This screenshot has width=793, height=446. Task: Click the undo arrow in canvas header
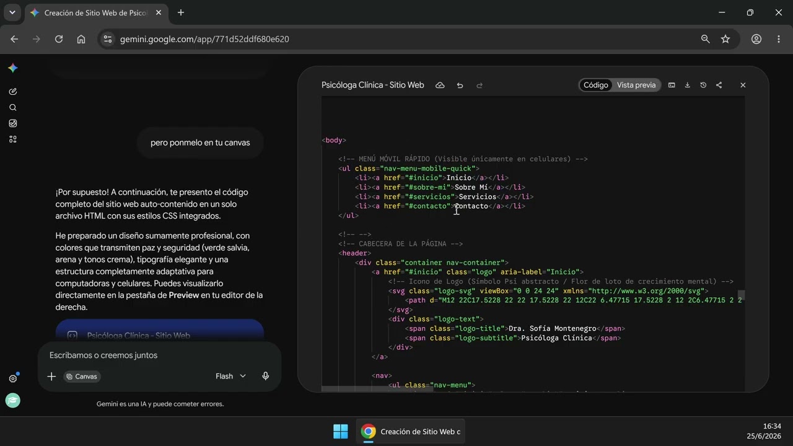coord(460,85)
